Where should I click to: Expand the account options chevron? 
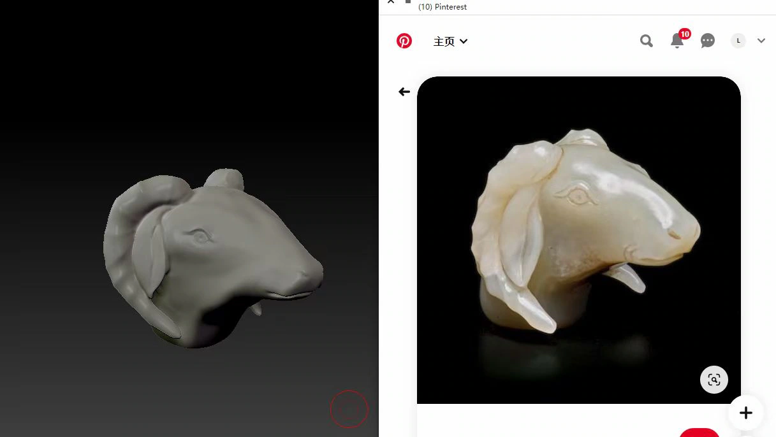point(761,41)
